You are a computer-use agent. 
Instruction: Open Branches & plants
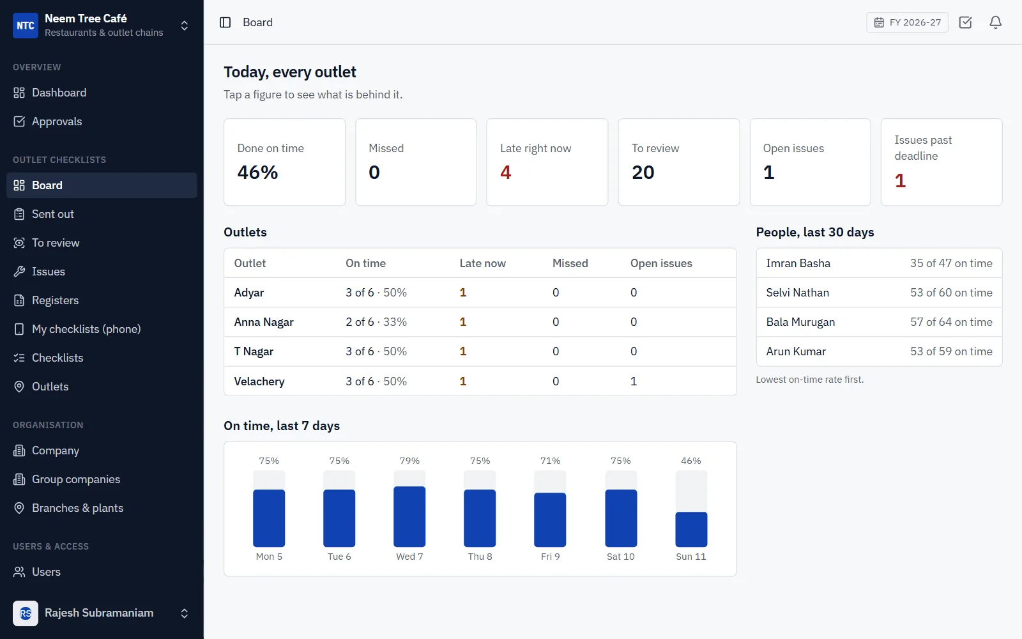pos(102,508)
